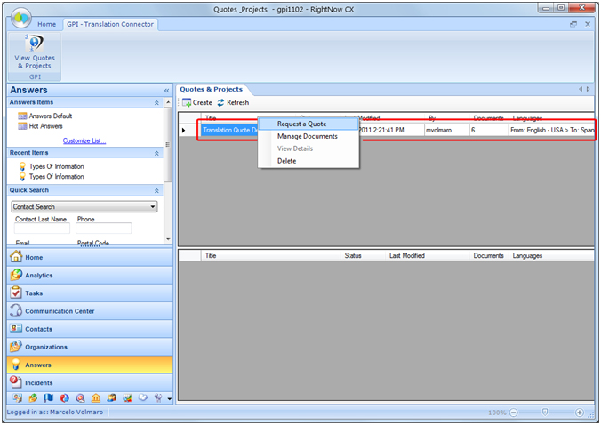Click the Customize List link
The height and width of the screenshot is (425, 601).
[x=84, y=140]
